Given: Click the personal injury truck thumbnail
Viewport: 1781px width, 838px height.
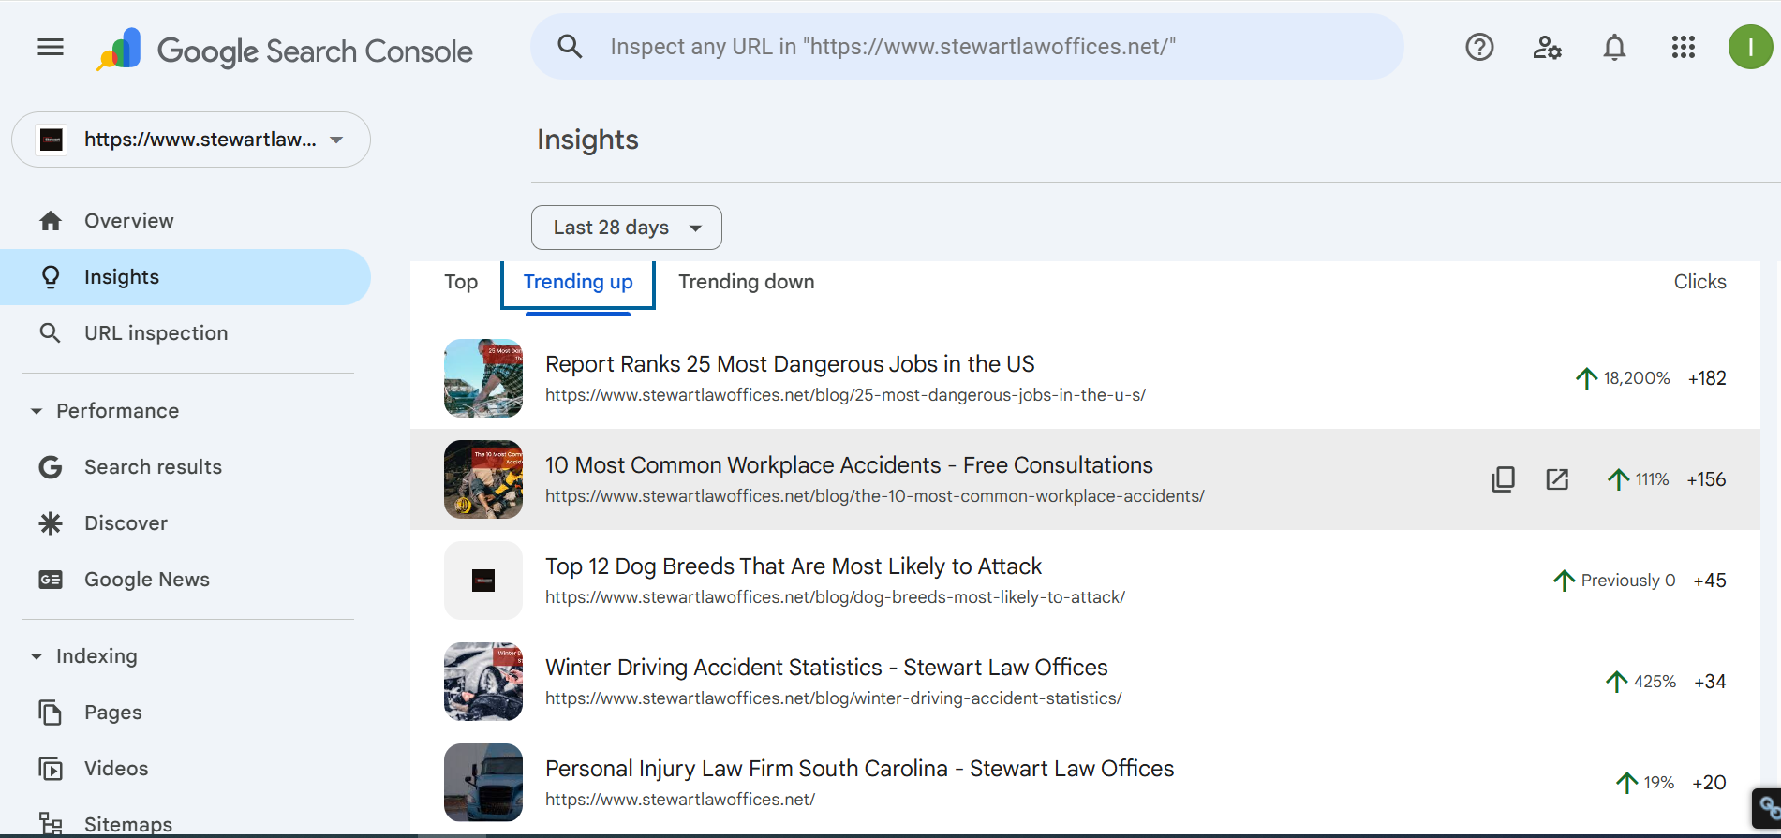Looking at the screenshot, I should tap(483, 783).
